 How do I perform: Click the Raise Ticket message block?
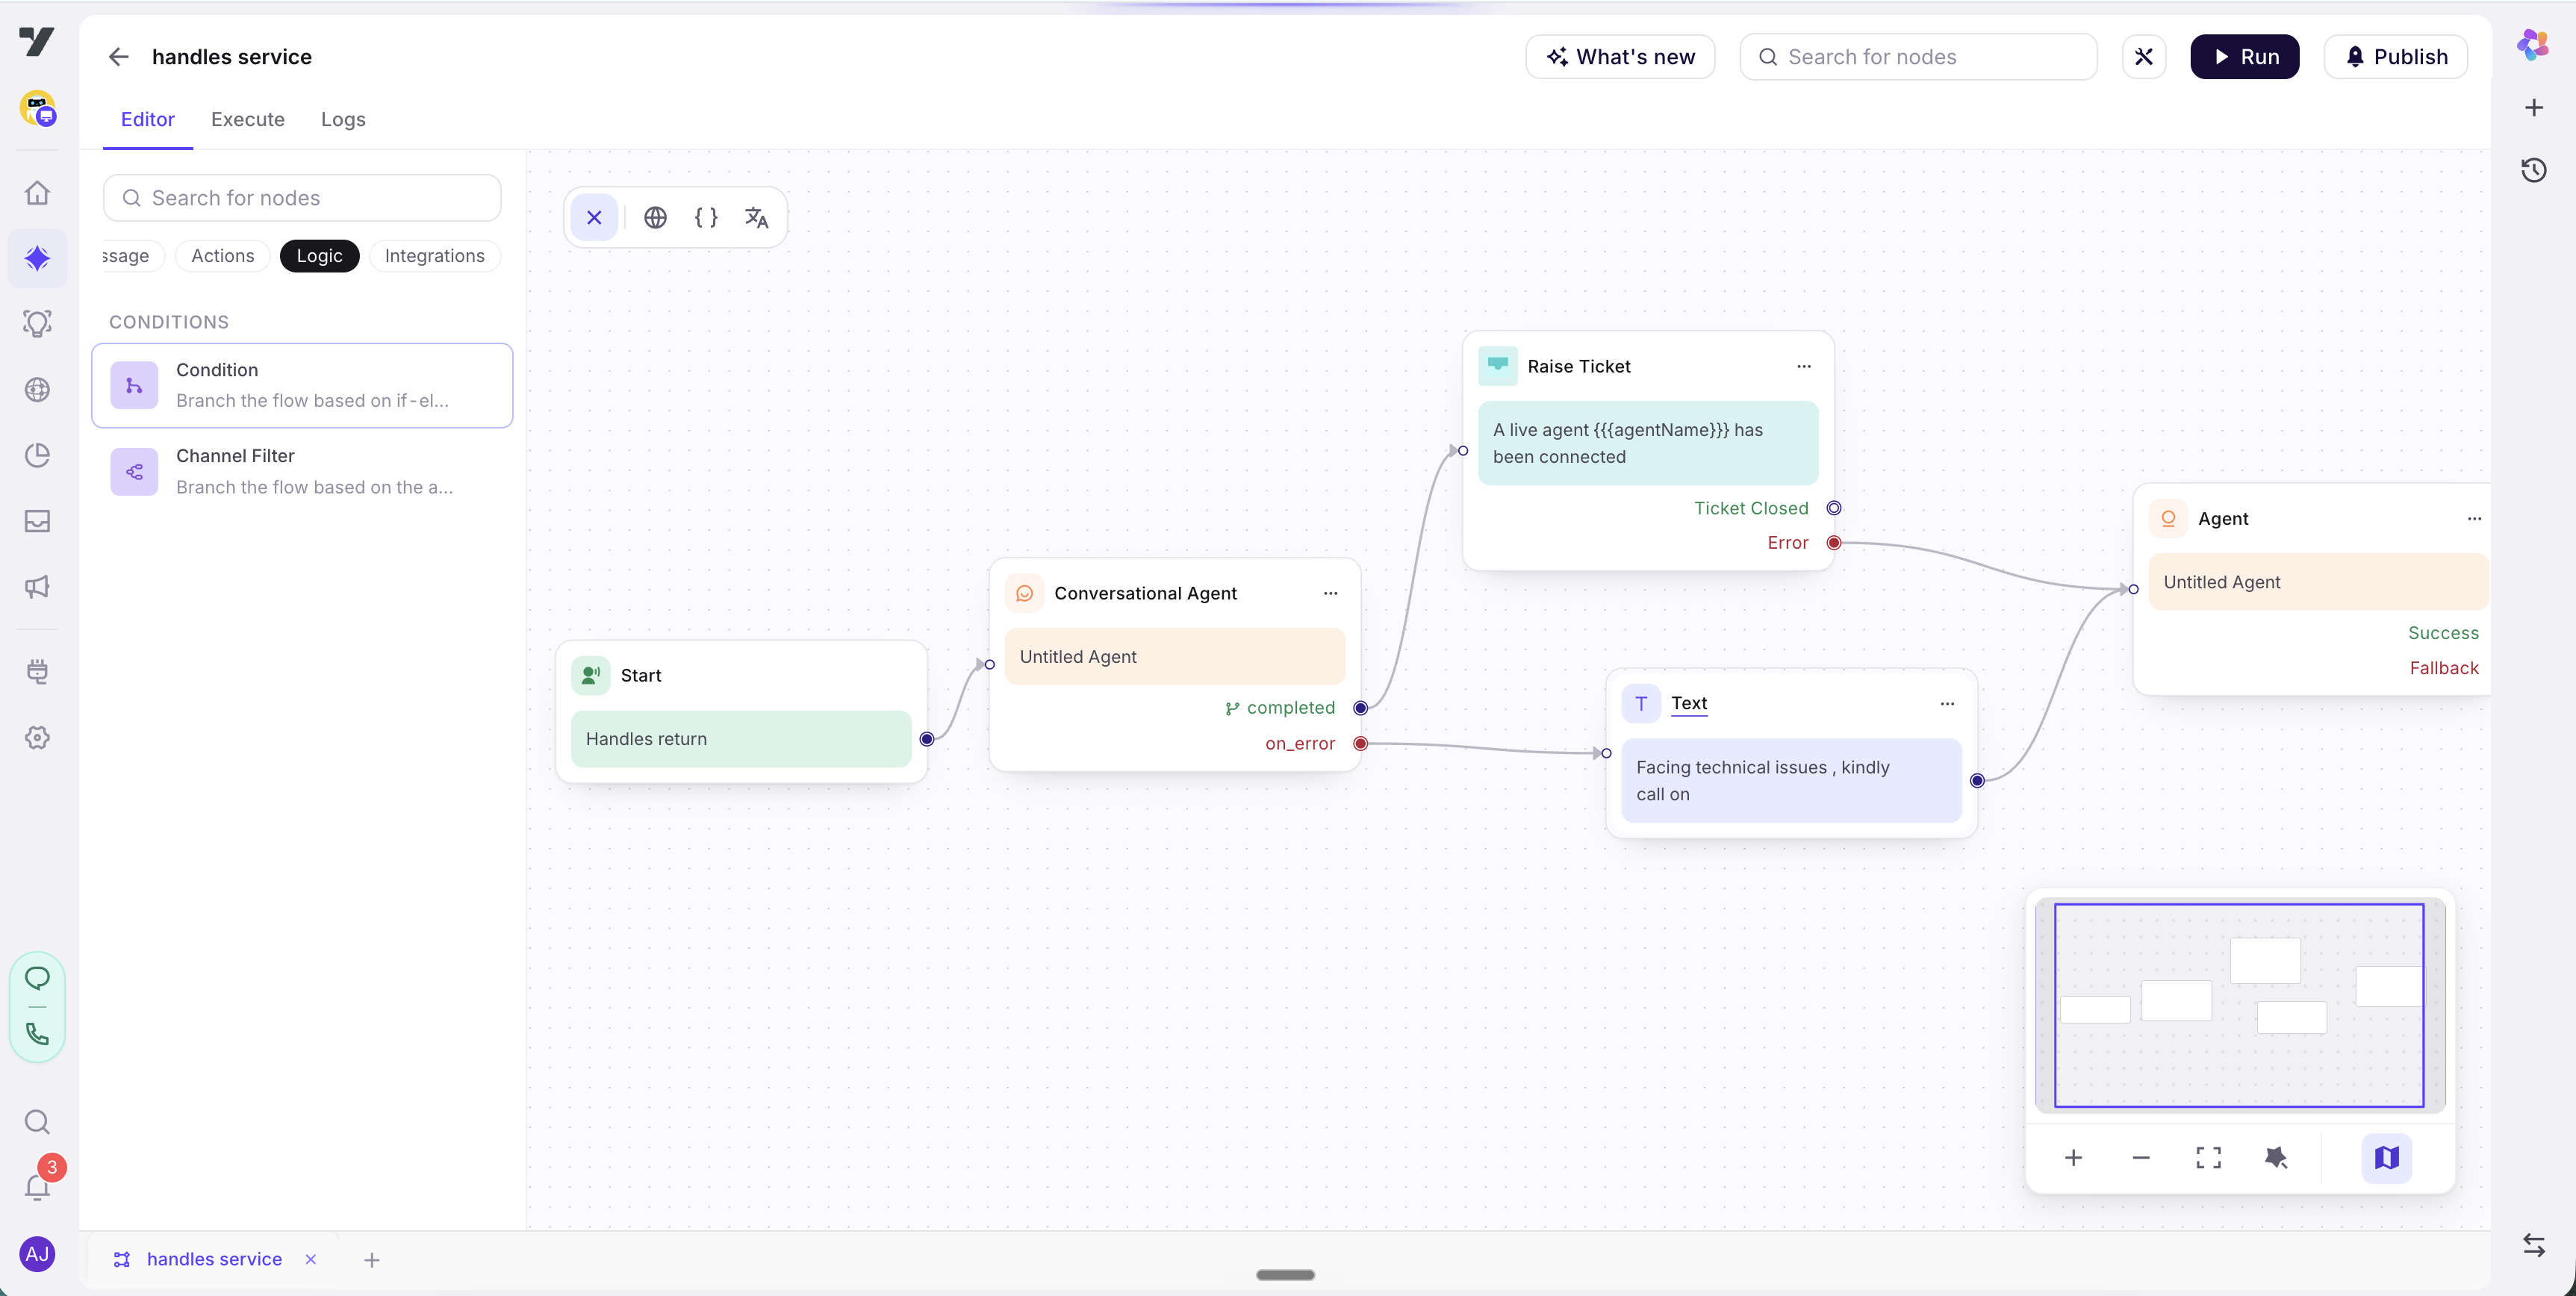pyautogui.click(x=1647, y=443)
